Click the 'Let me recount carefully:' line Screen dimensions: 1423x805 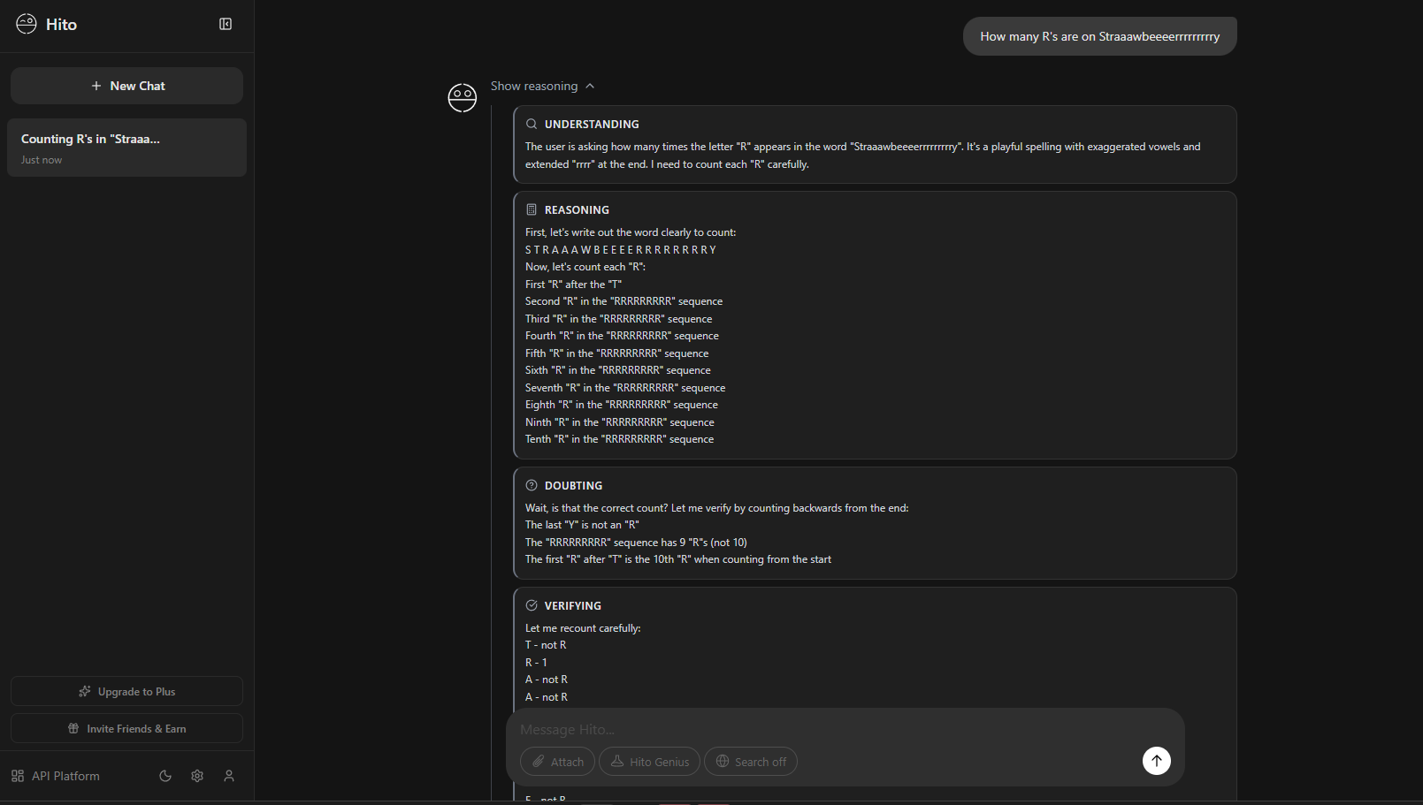point(583,628)
